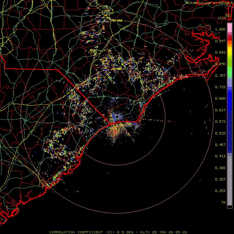Click the 0.360 scale value
The image size is (234, 234).
[x=220, y=168]
